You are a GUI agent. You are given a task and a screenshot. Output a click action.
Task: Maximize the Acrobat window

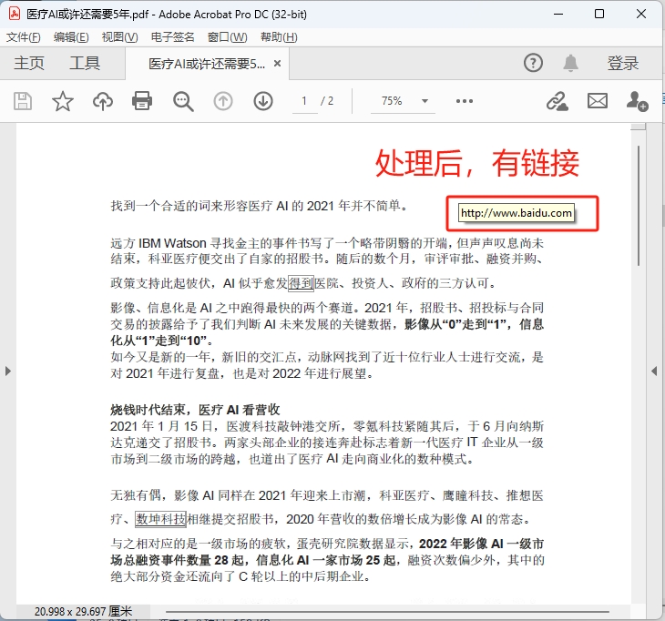click(x=599, y=14)
